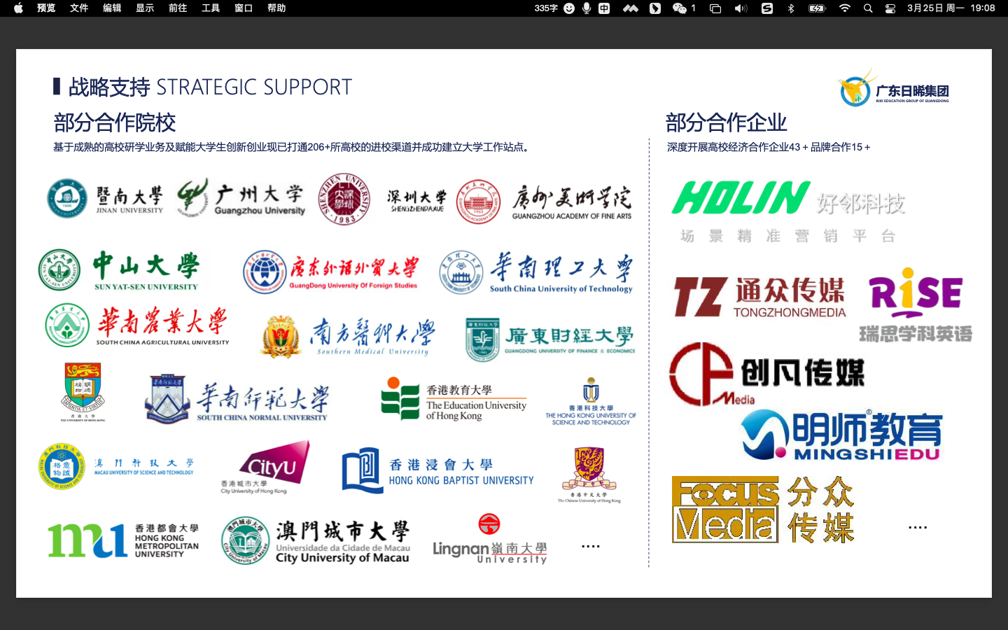The width and height of the screenshot is (1008, 630).
Task: Click the HOLIN 好邻科技 company logo
Action: tap(789, 211)
